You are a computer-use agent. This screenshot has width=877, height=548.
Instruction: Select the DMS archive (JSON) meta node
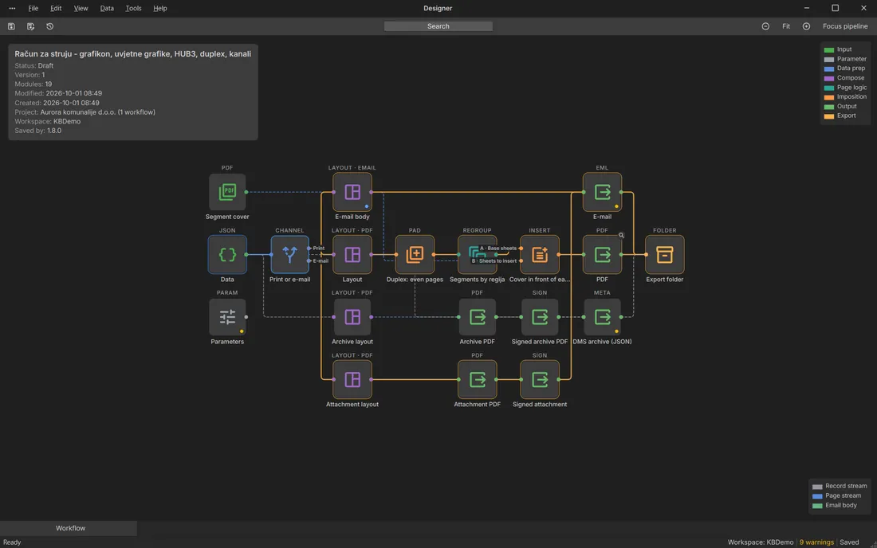(x=603, y=317)
